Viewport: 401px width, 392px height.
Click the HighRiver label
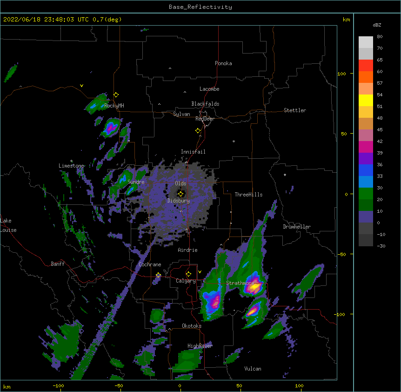pos(200,346)
